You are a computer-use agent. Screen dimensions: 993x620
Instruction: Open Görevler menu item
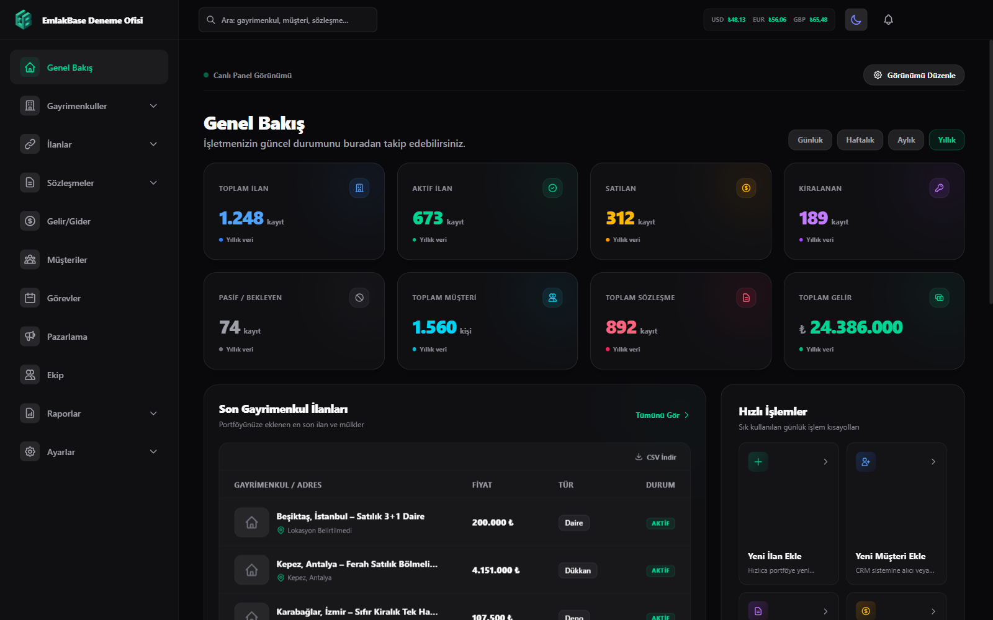(x=89, y=298)
